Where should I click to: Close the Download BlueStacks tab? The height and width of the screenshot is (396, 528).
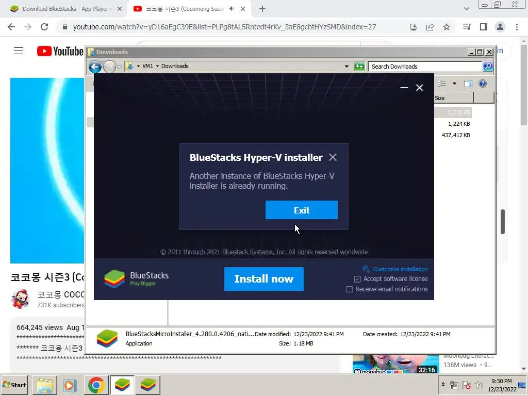(x=120, y=9)
